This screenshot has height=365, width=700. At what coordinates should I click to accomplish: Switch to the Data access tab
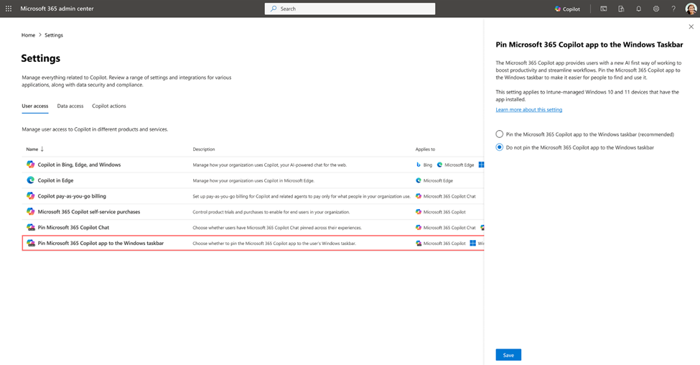pyautogui.click(x=70, y=106)
